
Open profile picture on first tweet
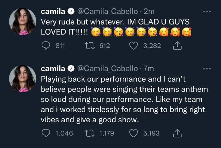pos(22,21)
